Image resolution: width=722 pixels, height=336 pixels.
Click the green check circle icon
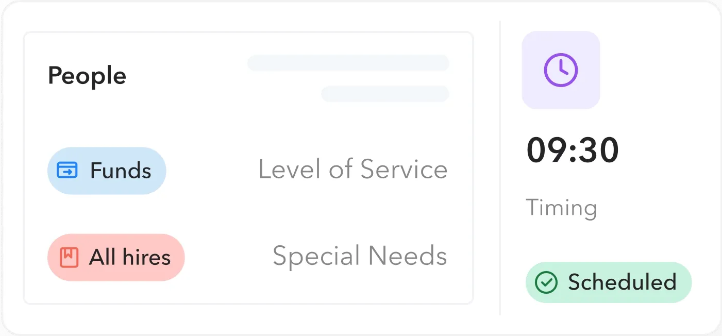tap(546, 282)
